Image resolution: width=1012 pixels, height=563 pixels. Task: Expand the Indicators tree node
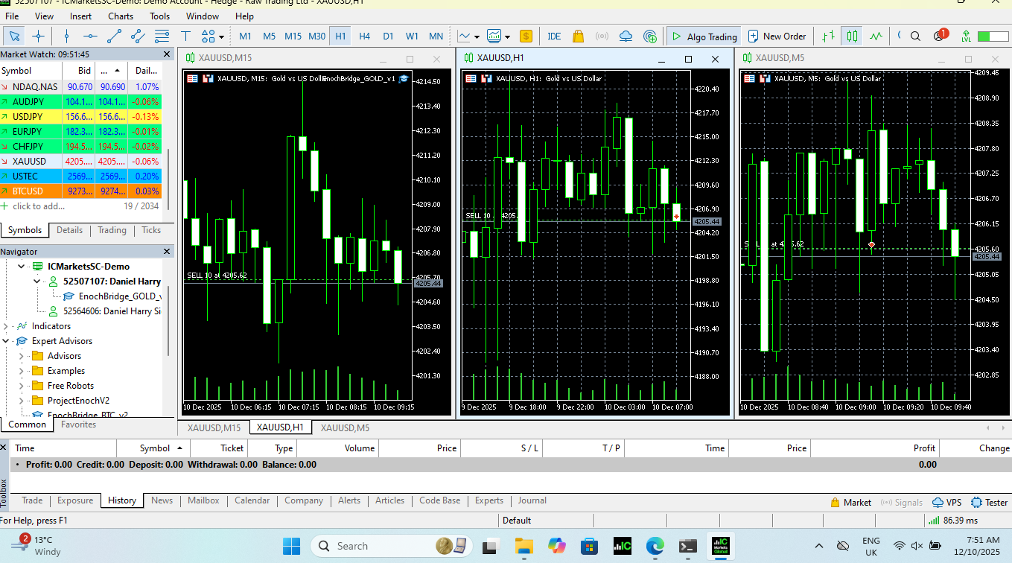coord(7,326)
